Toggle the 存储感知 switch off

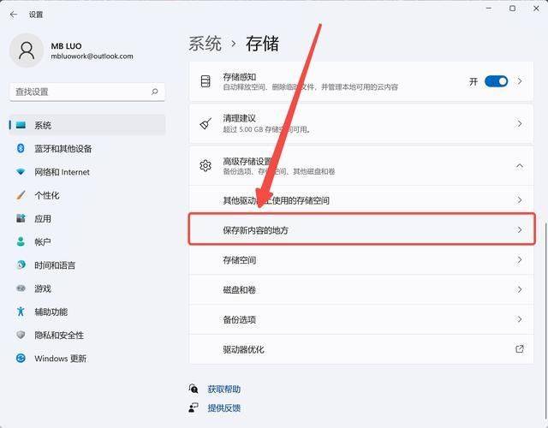click(x=496, y=81)
